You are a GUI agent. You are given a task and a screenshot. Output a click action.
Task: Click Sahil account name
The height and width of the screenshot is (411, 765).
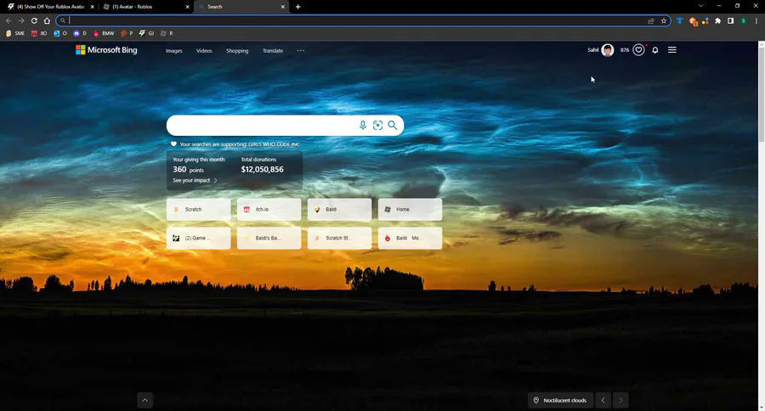(592, 50)
